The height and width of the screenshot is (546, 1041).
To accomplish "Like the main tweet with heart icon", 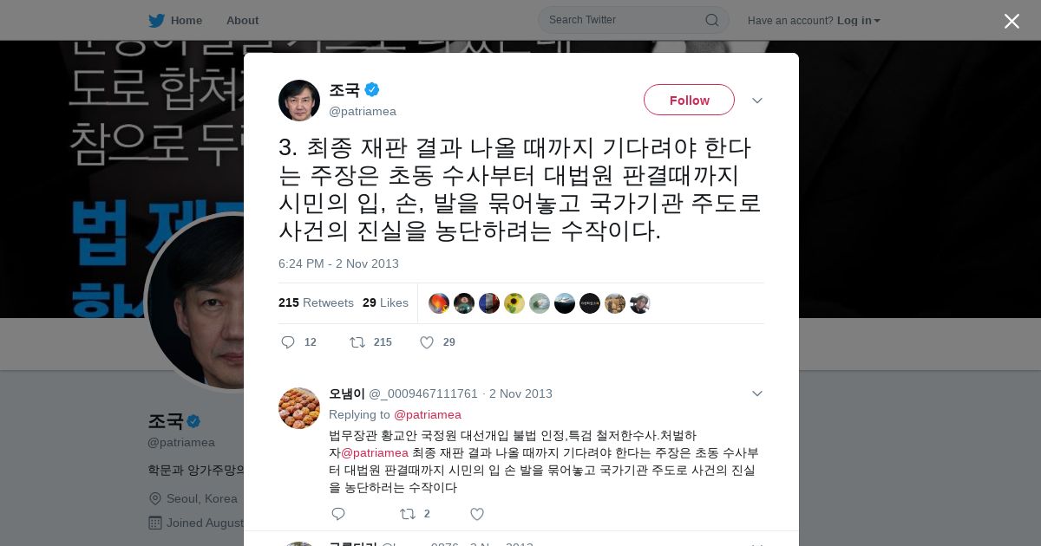I will coord(427,342).
